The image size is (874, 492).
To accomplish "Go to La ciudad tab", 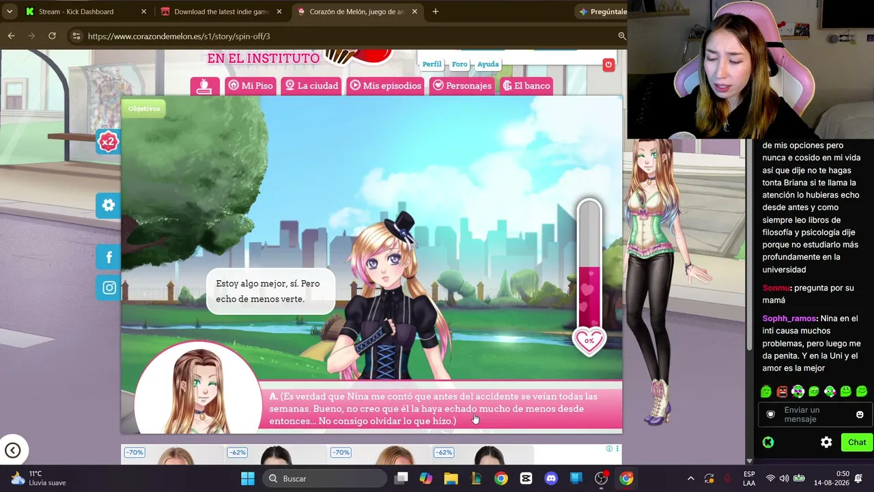I will pyautogui.click(x=311, y=85).
